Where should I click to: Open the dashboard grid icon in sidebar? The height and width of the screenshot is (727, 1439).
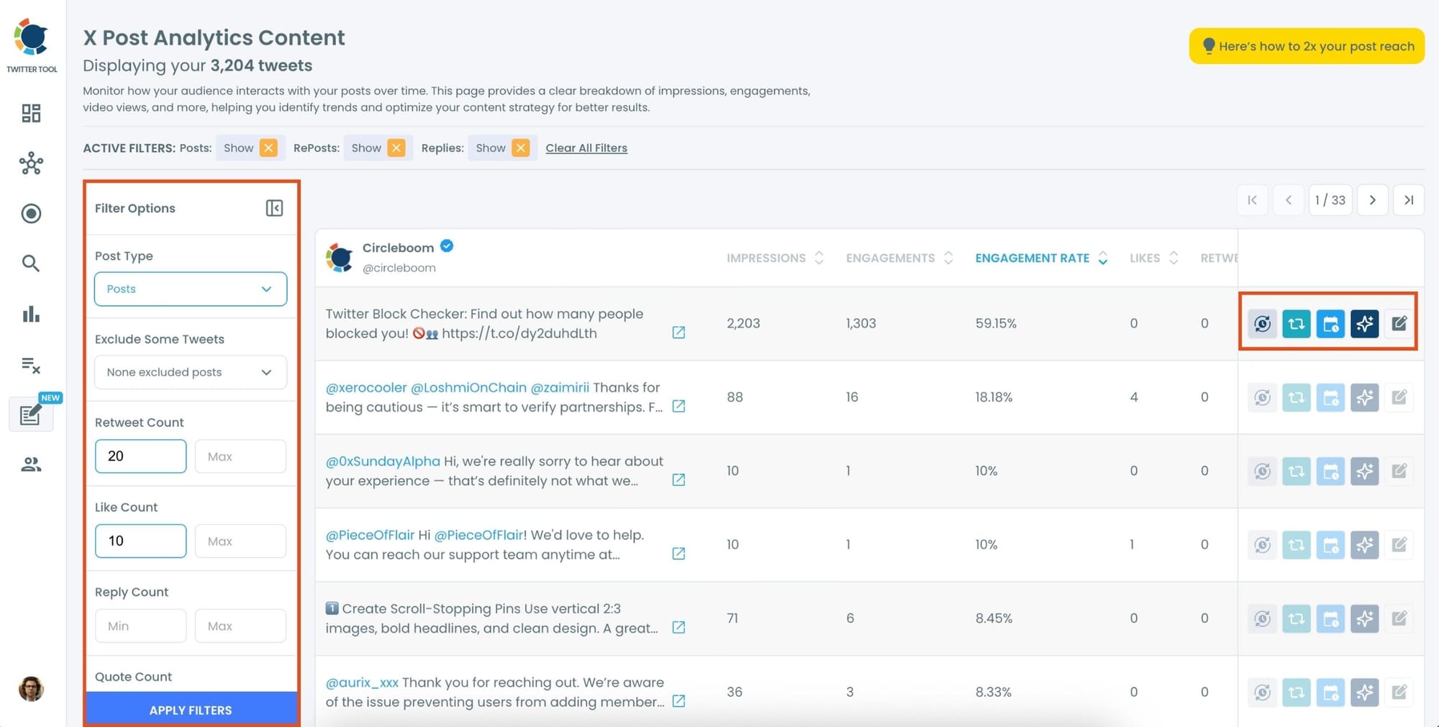point(31,113)
